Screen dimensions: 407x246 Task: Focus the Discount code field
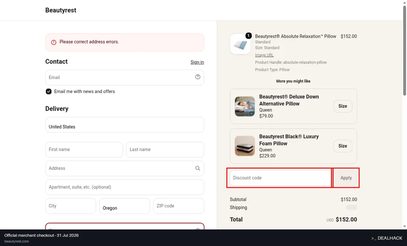[x=281, y=178]
